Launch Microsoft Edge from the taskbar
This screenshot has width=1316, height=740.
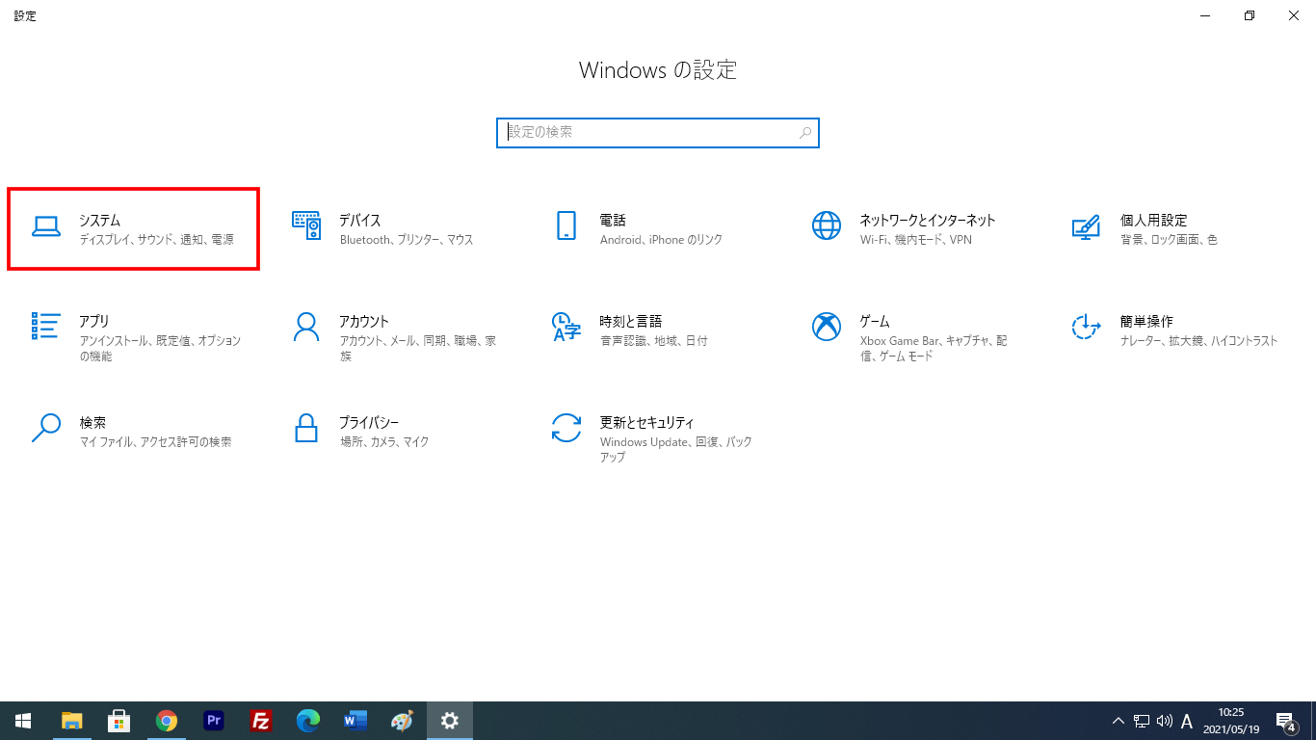point(308,721)
